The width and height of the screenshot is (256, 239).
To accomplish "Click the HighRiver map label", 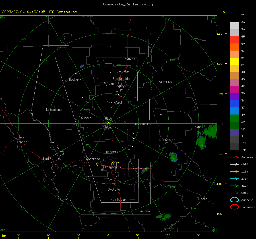I will click(x=118, y=199).
